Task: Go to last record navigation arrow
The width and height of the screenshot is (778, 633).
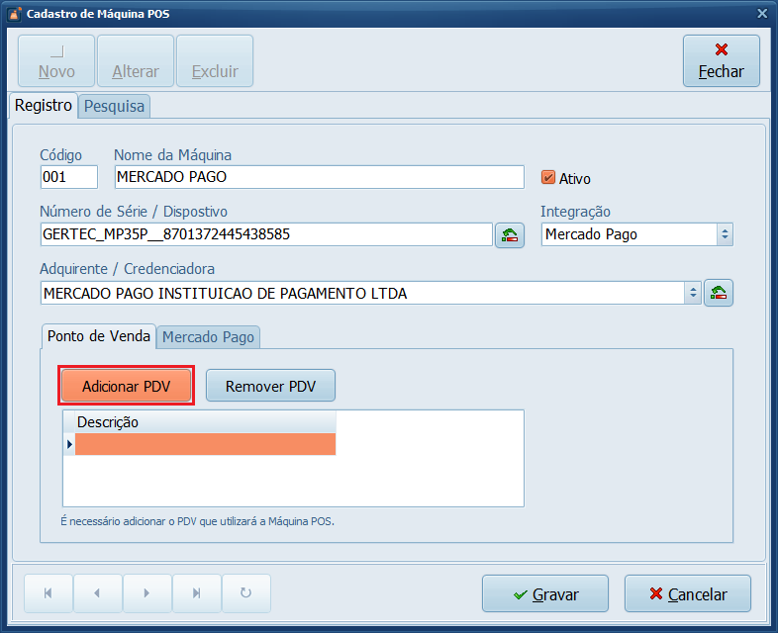Action: [x=196, y=593]
